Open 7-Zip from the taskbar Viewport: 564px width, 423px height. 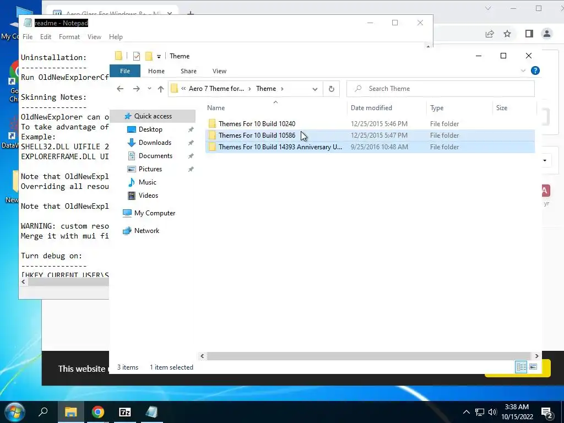click(x=125, y=412)
